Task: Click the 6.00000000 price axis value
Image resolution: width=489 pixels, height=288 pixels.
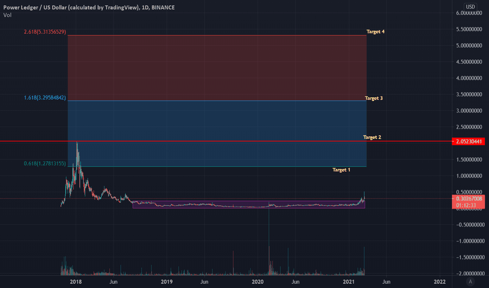Action: pyautogui.click(x=469, y=13)
